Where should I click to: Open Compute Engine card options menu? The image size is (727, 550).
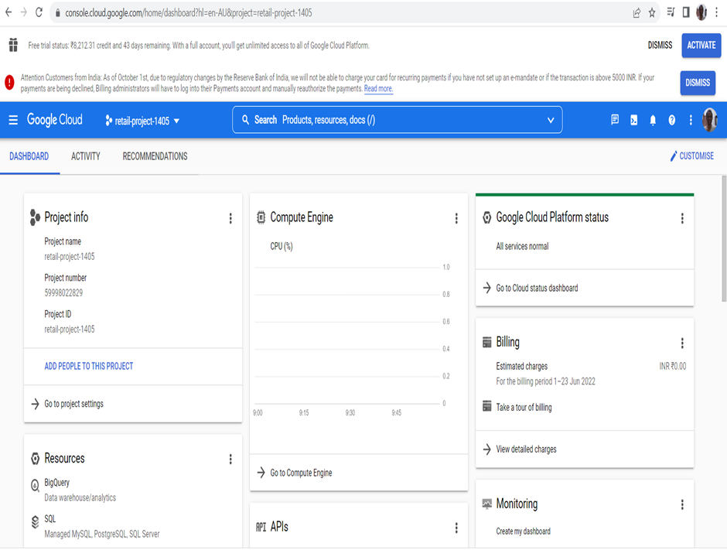tap(456, 218)
